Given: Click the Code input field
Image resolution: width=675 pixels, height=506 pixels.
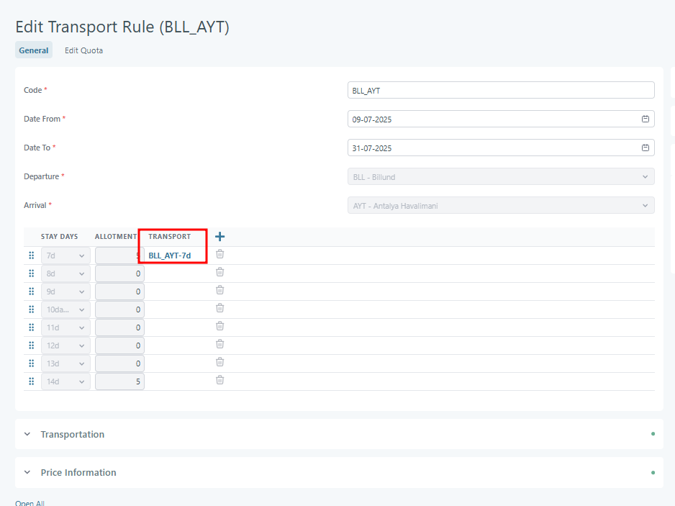Looking at the screenshot, I should click(x=500, y=90).
